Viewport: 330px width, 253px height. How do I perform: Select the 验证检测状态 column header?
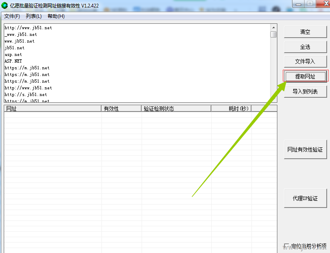tap(176, 109)
